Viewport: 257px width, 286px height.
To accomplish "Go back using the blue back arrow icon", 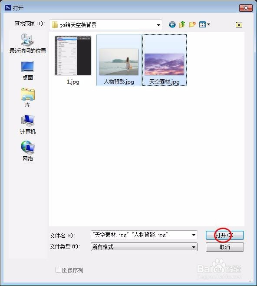I will click(172, 24).
